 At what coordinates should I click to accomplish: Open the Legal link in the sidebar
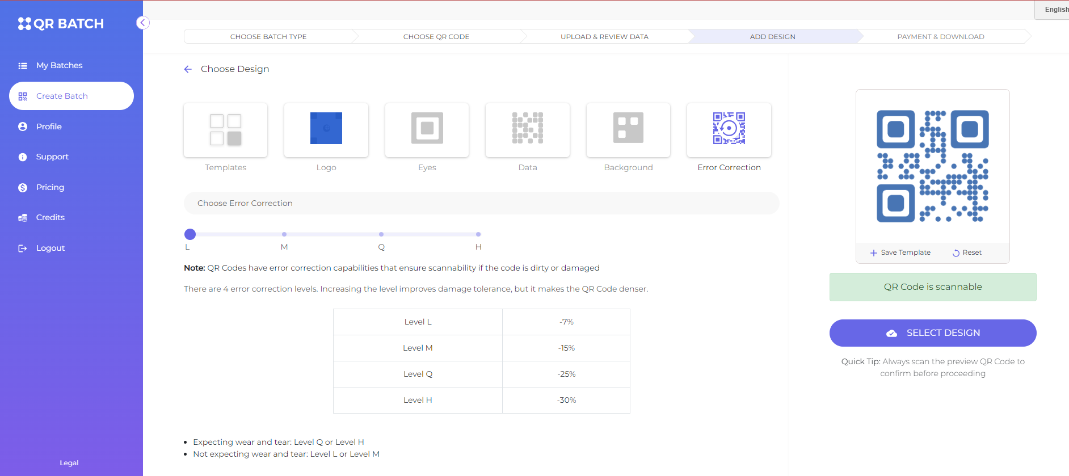pyautogui.click(x=69, y=463)
